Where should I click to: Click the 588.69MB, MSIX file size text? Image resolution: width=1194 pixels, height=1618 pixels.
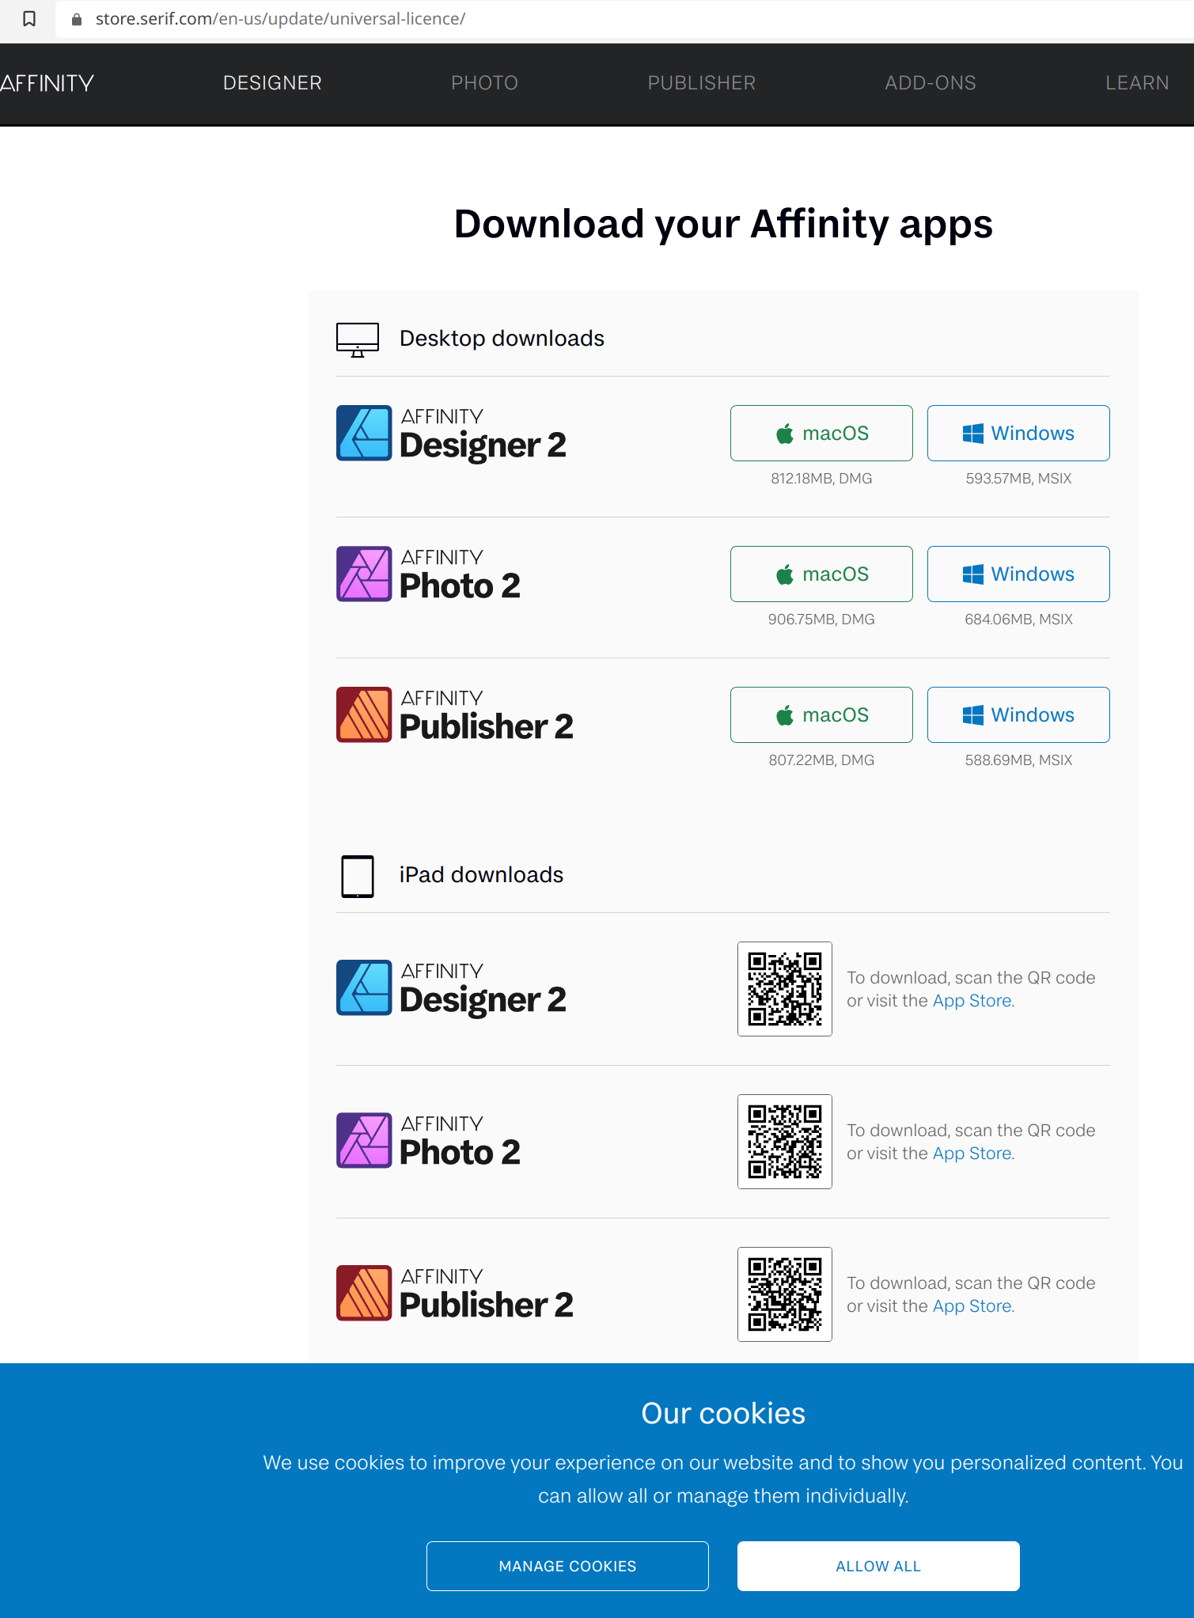1018,760
